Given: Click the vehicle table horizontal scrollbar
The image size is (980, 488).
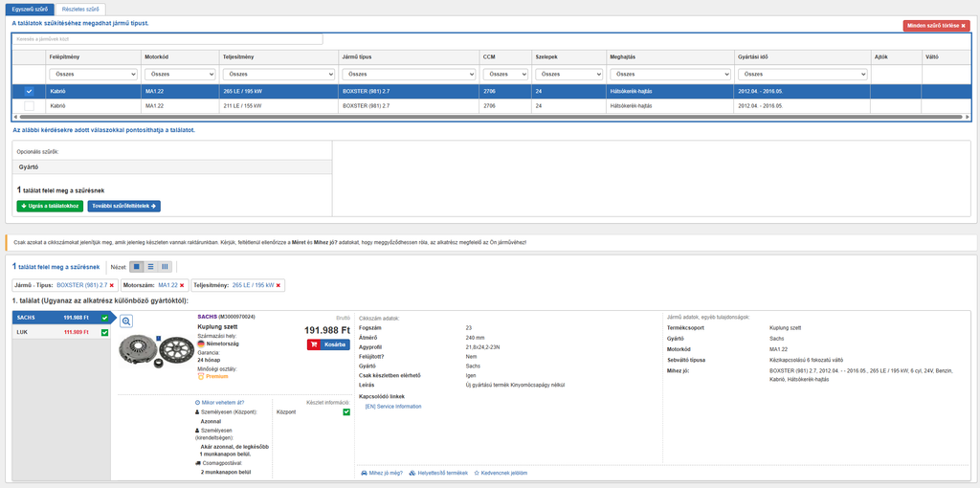Looking at the screenshot, I should (491, 117).
